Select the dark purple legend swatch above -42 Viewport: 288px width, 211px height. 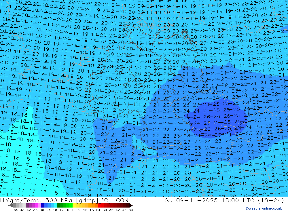pyautogui.click(x=27, y=206)
